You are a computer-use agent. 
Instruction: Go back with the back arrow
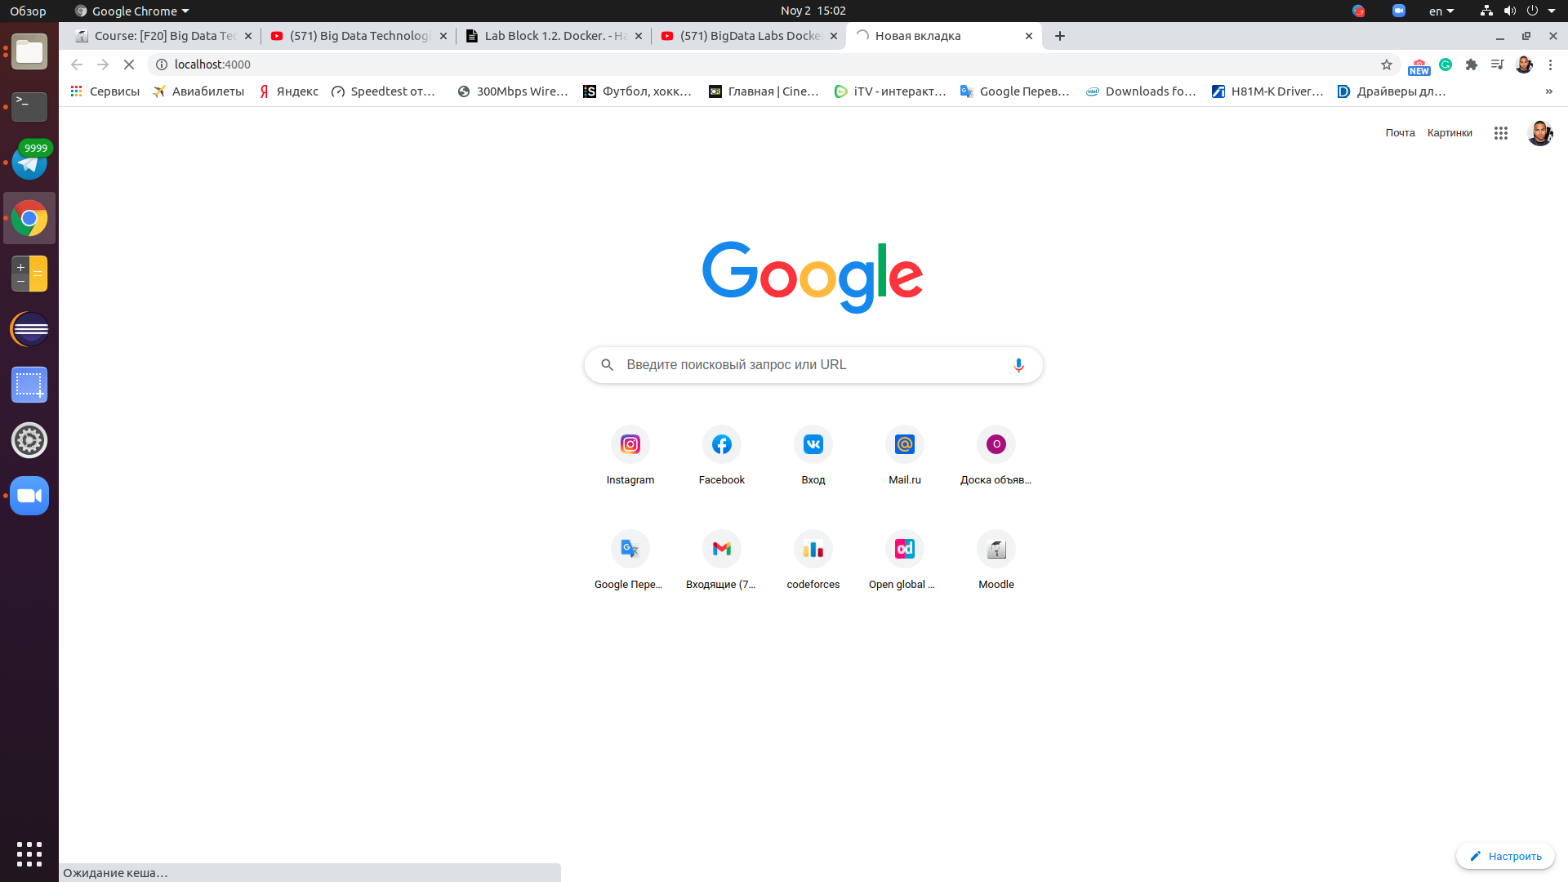(x=77, y=65)
